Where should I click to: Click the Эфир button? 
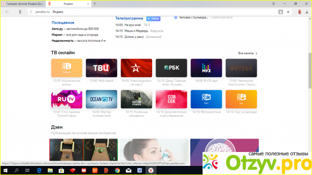(x=154, y=19)
